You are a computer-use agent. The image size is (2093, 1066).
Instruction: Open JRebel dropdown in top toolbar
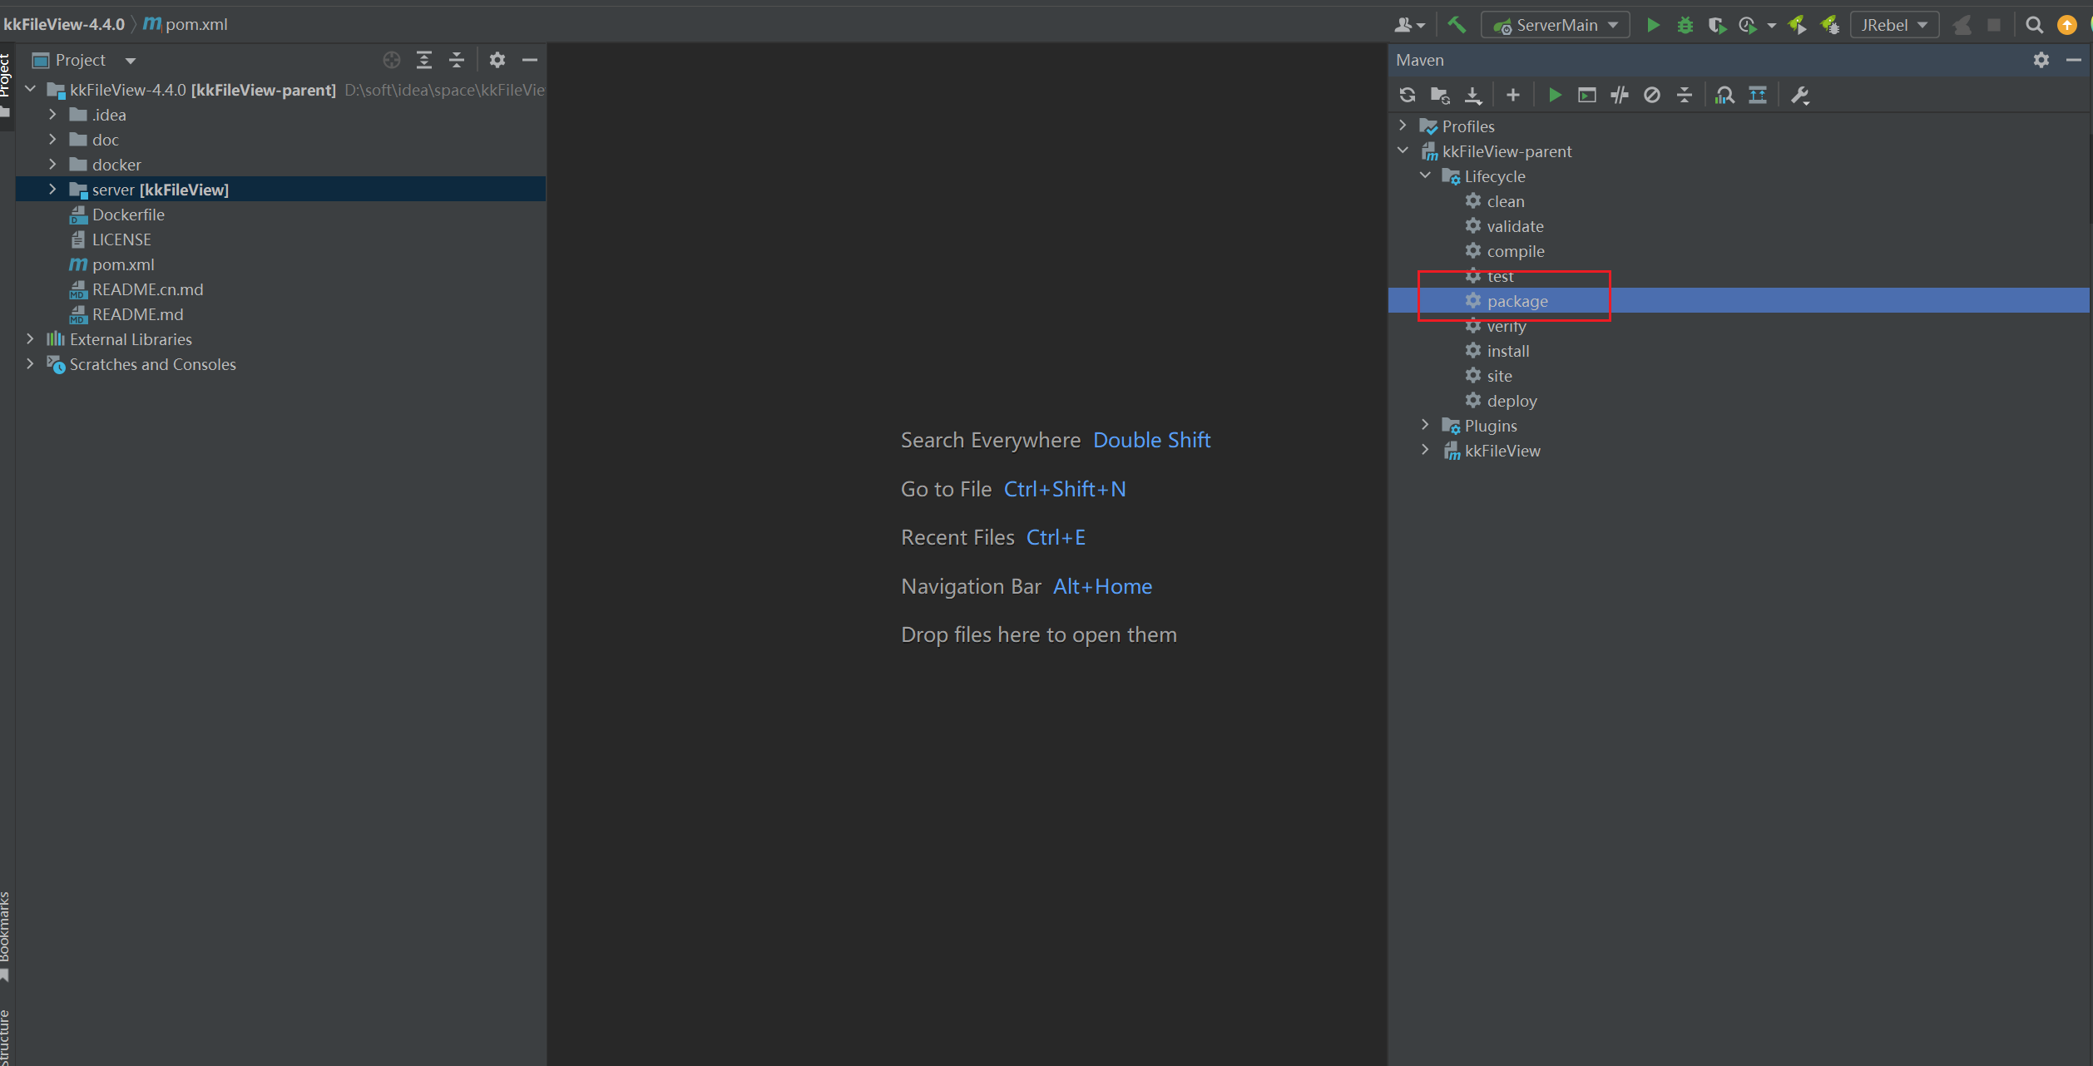click(x=1895, y=25)
